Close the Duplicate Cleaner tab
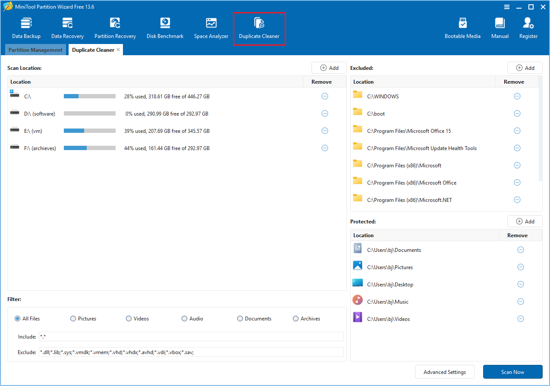The height and width of the screenshot is (386, 550). (x=118, y=50)
